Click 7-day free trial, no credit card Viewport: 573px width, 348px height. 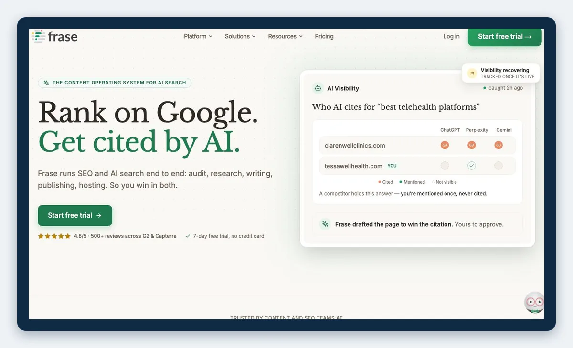tap(229, 236)
